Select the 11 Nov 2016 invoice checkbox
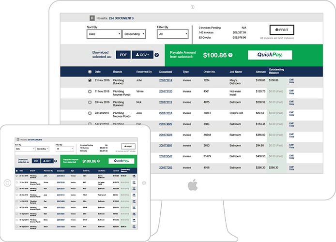Image resolution: width=336 pixels, height=242 pixels. (x=90, y=92)
